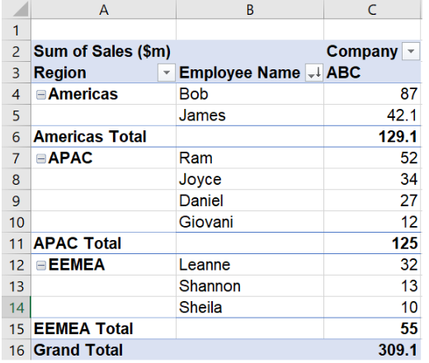Image resolution: width=429 pixels, height=363 pixels.
Task: Click the cell containing Giovani
Action: 250,222
